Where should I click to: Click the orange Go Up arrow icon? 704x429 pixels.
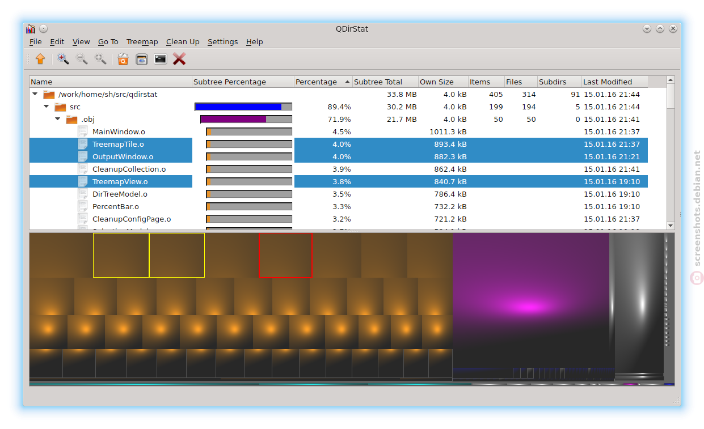(40, 59)
